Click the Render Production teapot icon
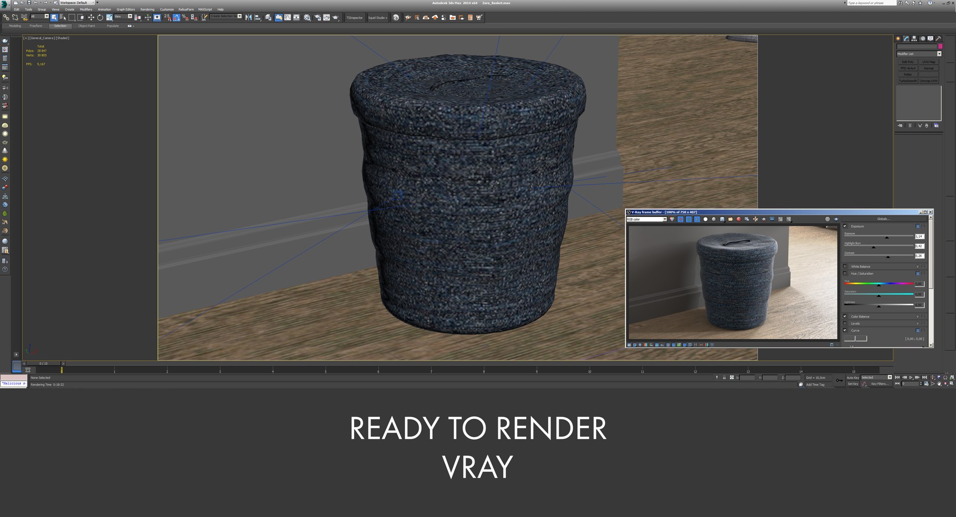956x517 pixels. [x=336, y=17]
